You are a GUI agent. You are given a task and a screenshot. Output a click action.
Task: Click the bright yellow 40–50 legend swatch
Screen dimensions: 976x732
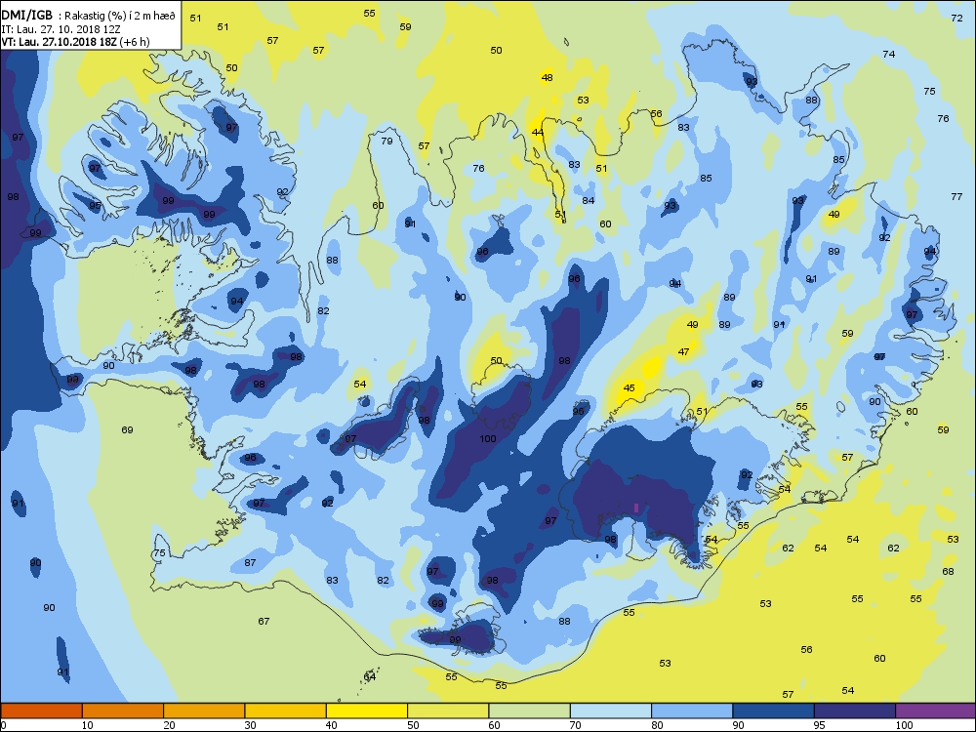point(367,711)
